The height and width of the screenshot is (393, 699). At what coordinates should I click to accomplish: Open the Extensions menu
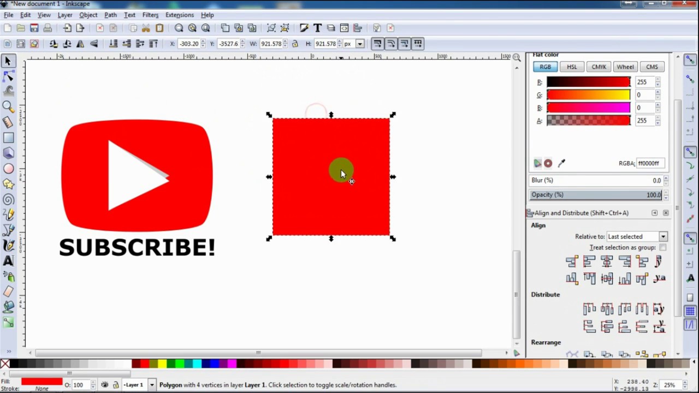[180, 15]
